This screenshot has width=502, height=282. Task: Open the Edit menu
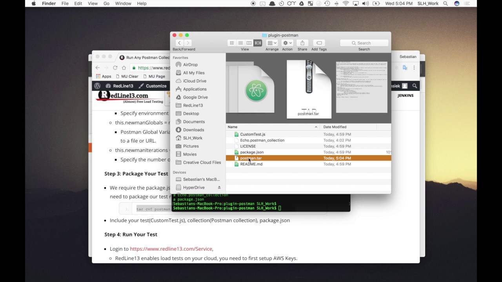(x=78, y=4)
